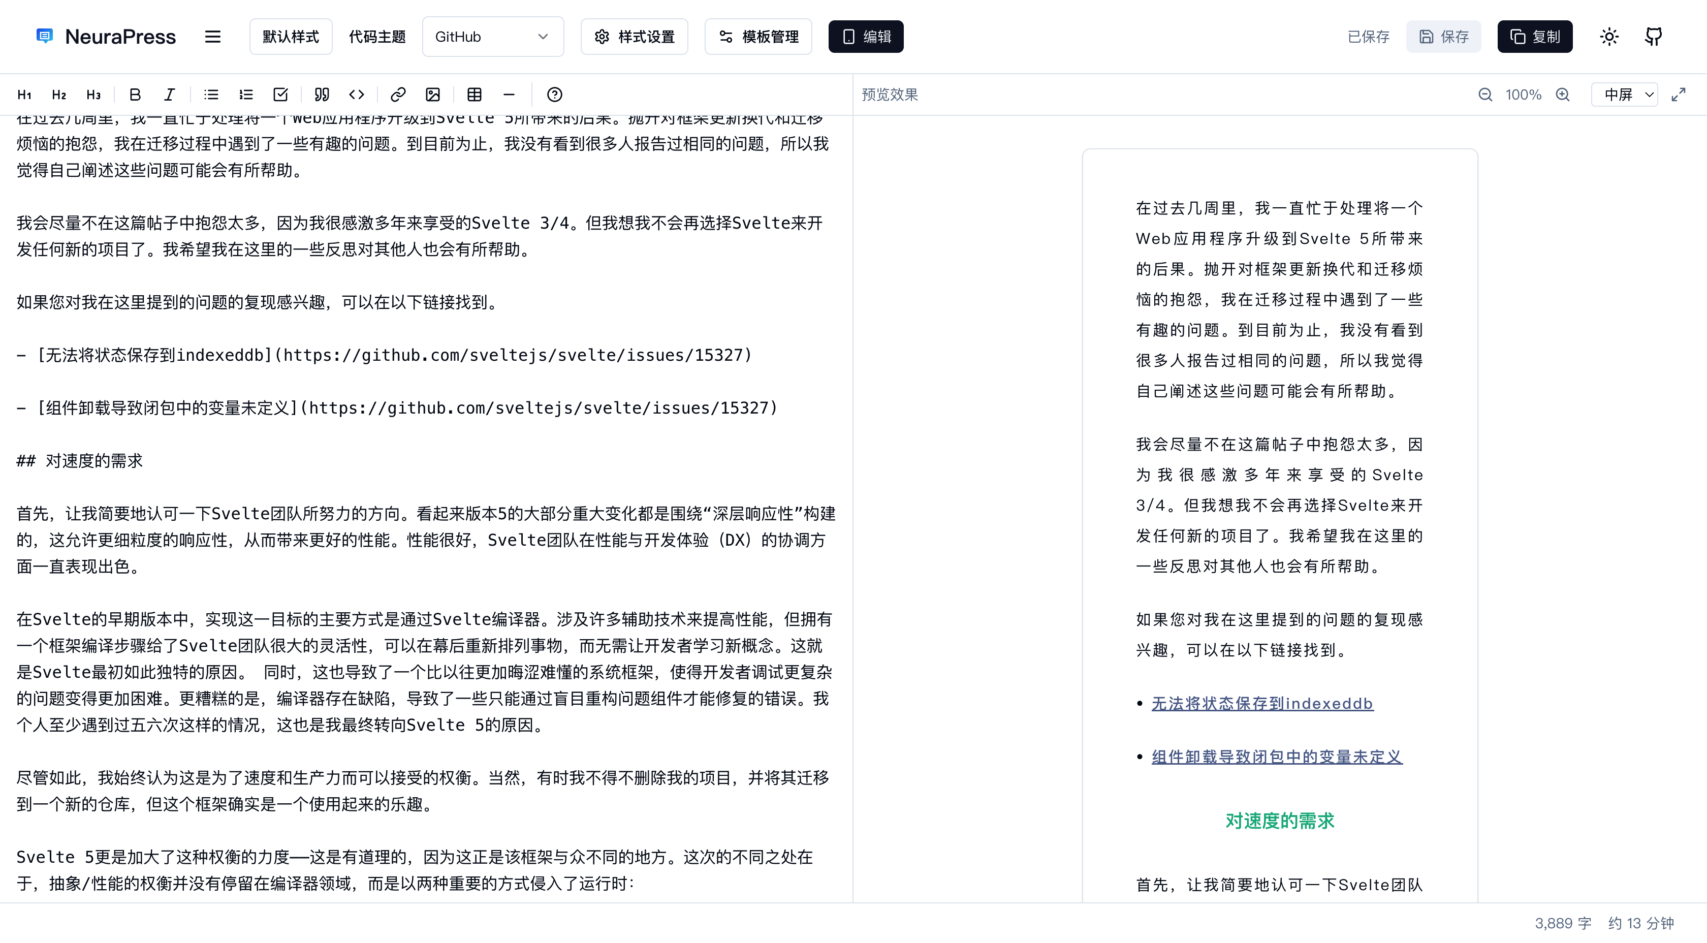Open the GitHub code theme dropdown
This screenshot has height=943, width=1707.
(x=493, y=37)
